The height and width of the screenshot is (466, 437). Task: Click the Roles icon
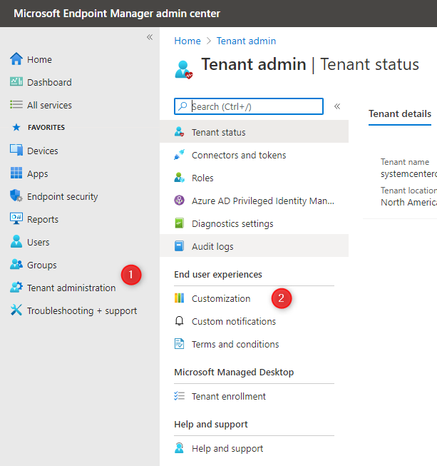click(x=179, y=178)
